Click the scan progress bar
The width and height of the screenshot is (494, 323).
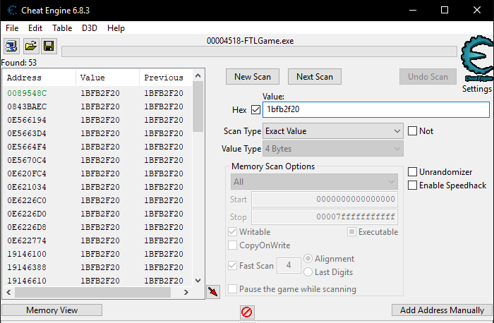[x=259, y=51]
